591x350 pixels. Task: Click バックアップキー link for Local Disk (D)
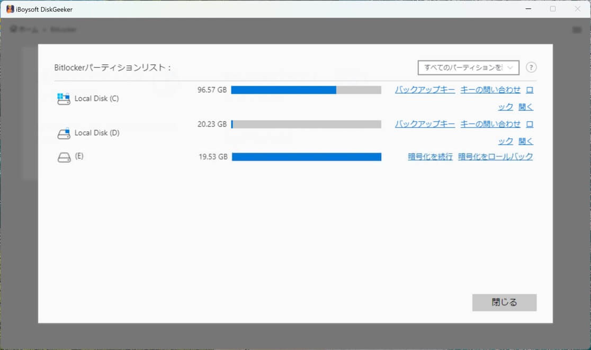click(x=425, y=124)
